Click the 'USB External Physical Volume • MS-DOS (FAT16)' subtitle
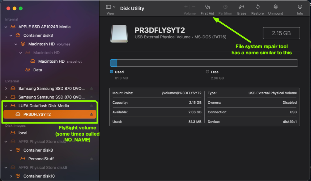The height and width of the screenshot is (181, 311). click(x=181, y=37)
